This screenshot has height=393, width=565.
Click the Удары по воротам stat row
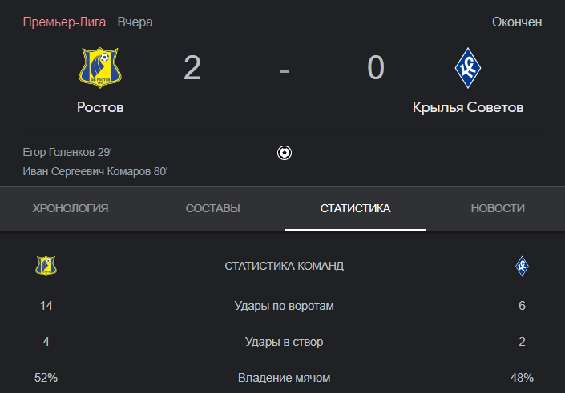[285, 306]
